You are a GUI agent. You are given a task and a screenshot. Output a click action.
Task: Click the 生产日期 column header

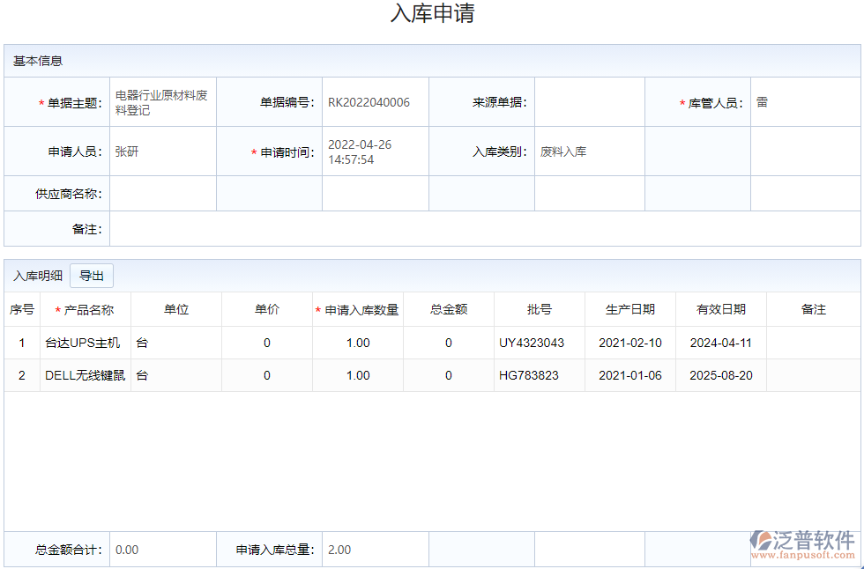point(629,309)
